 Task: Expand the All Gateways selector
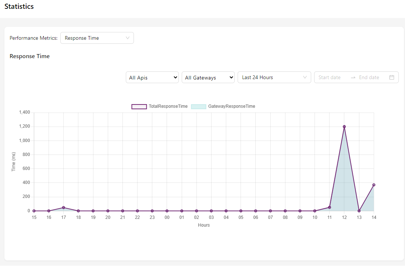(208, 78)
